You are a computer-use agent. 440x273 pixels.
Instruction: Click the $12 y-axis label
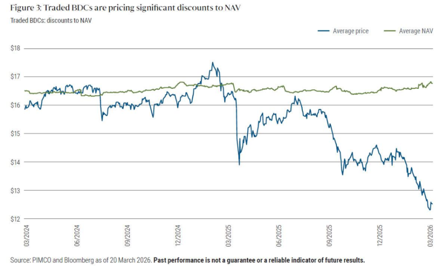[15, 218]
